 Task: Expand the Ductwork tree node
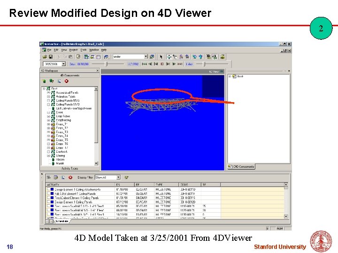(x=48, y=152)
